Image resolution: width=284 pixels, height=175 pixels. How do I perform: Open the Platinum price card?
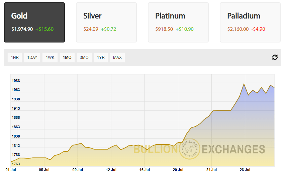(178, 22)
